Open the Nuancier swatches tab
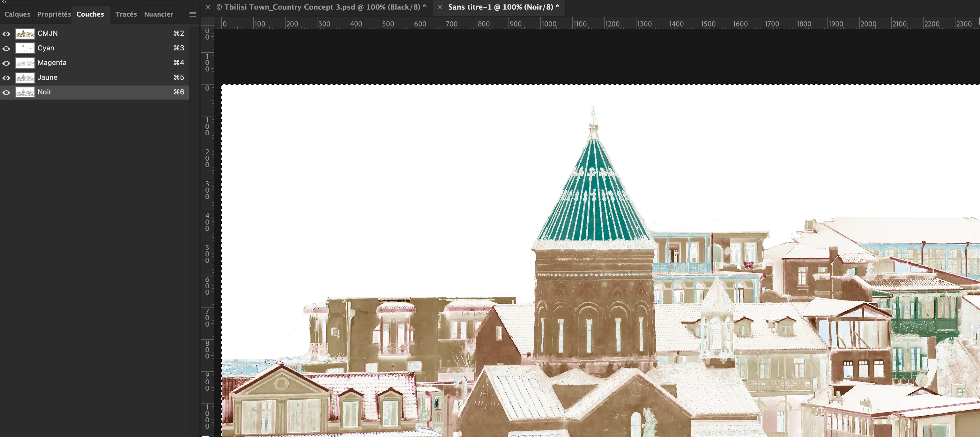This screenshot has height=437, width=980. click(158, 14)
